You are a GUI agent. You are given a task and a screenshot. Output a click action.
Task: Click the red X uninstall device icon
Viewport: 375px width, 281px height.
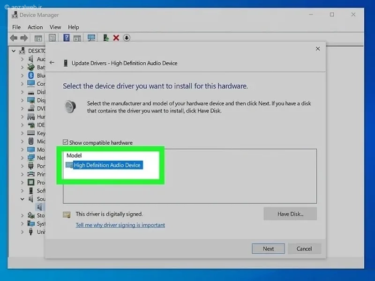tap(116, 38)
